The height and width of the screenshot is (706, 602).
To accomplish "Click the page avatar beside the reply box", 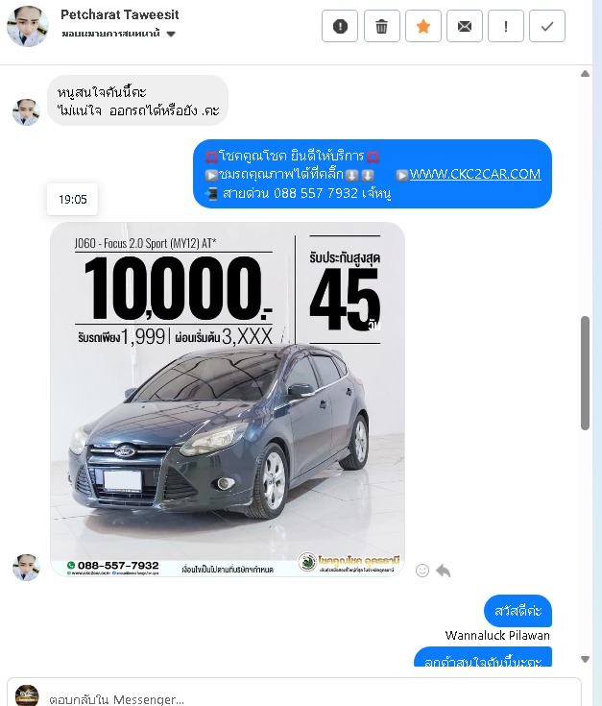I will point(27,695).
